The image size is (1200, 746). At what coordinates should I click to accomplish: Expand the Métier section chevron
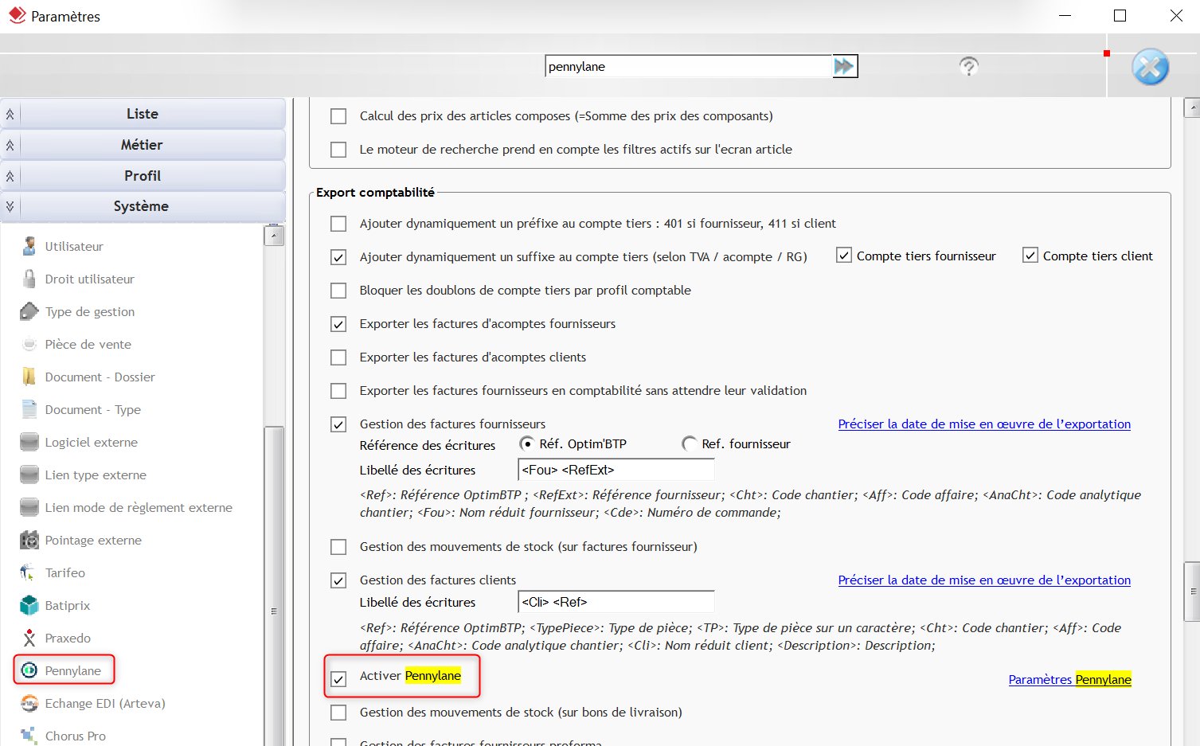click(x=10, y=145)
